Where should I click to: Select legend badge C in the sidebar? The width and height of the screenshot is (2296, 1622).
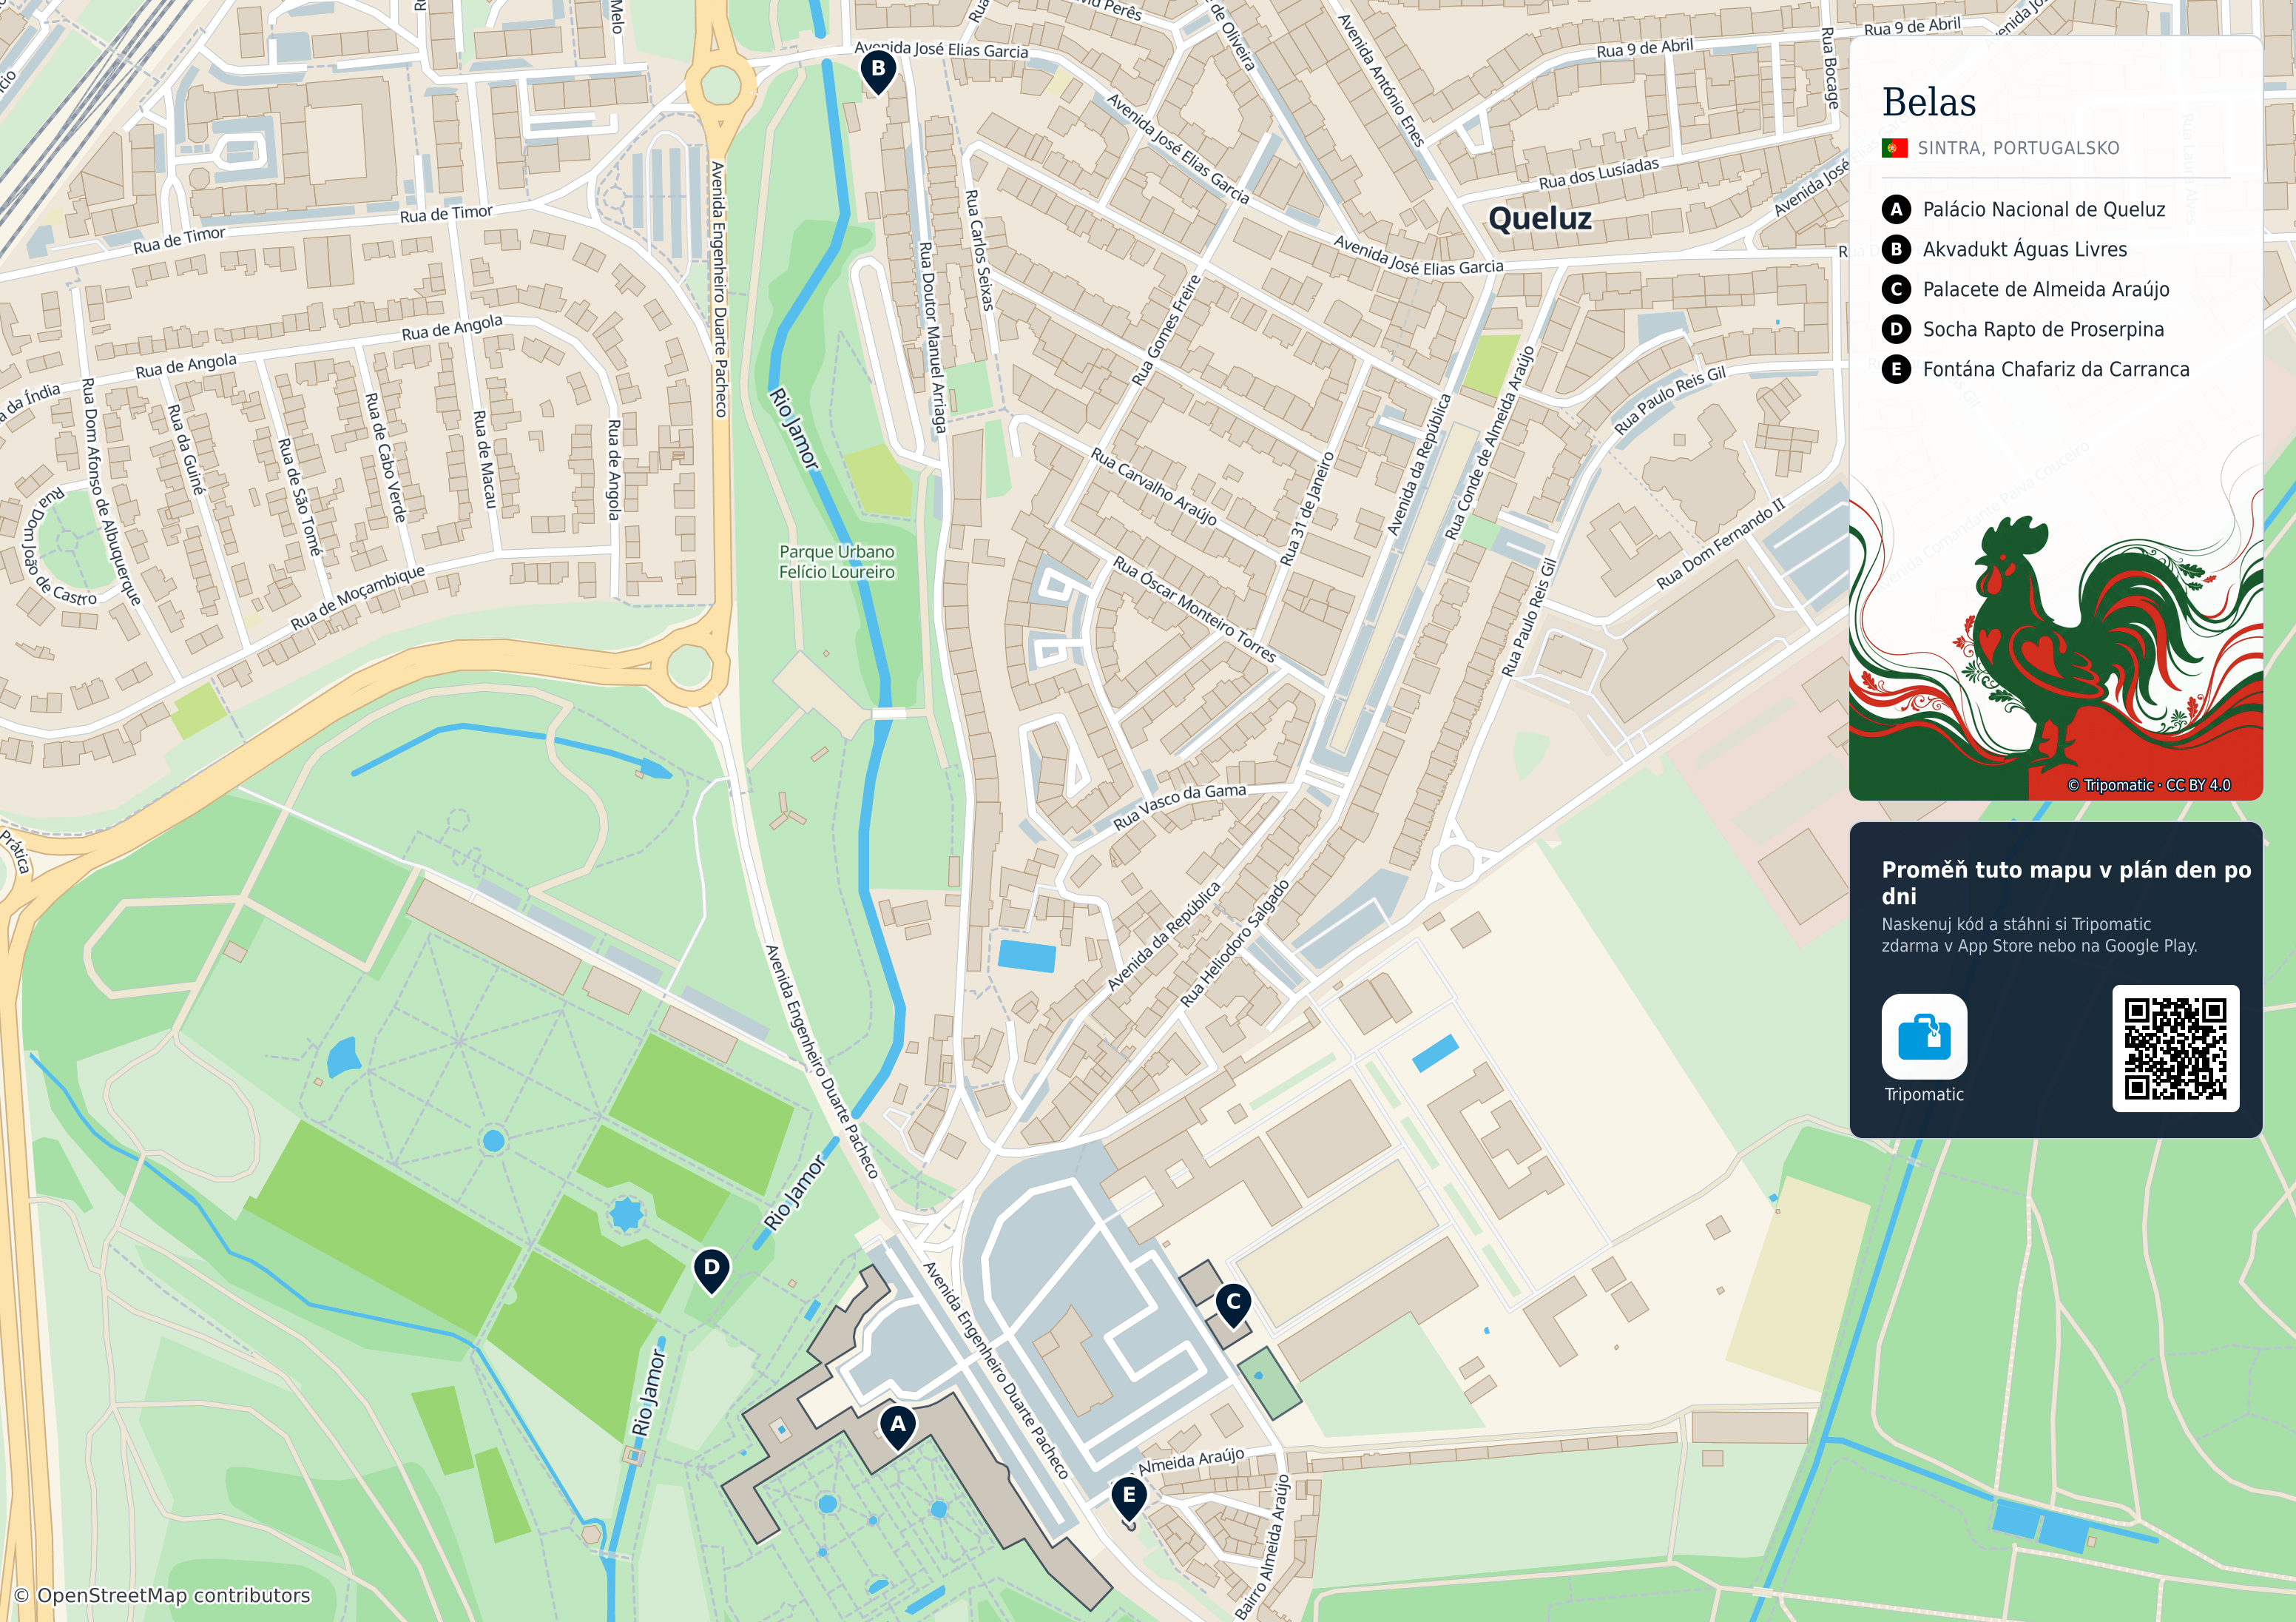(x=1895, y=289)
